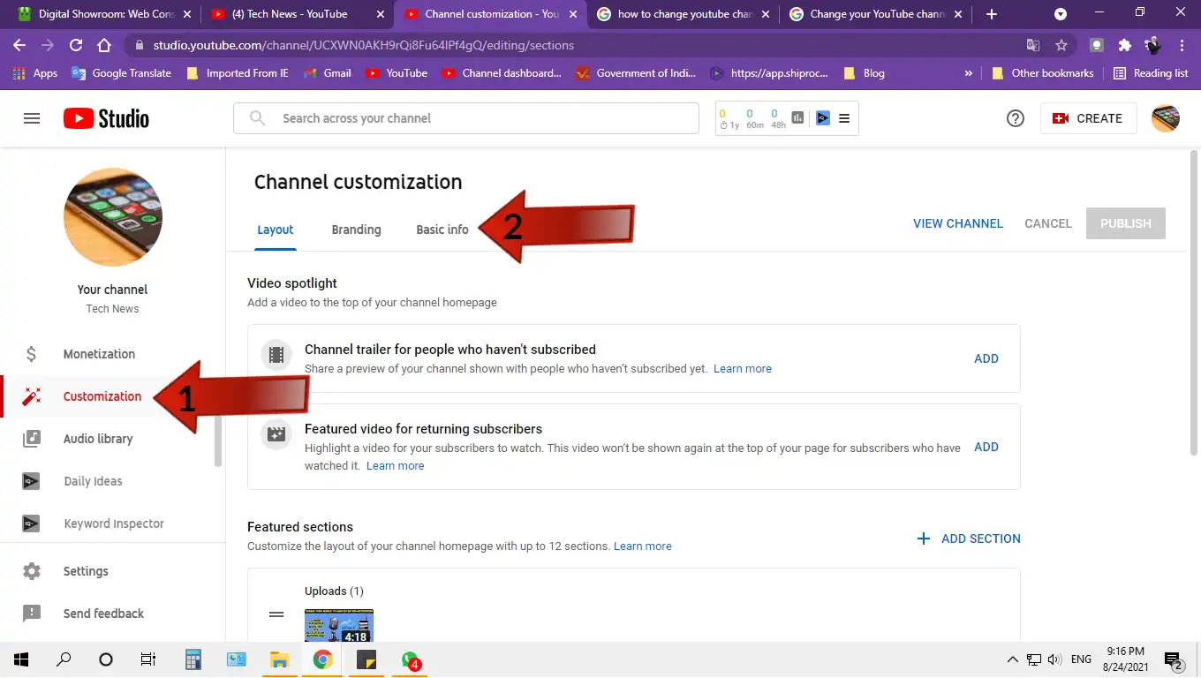Open Windows Start menu
The image size is (1201, 678).
(x=21, y=659)
